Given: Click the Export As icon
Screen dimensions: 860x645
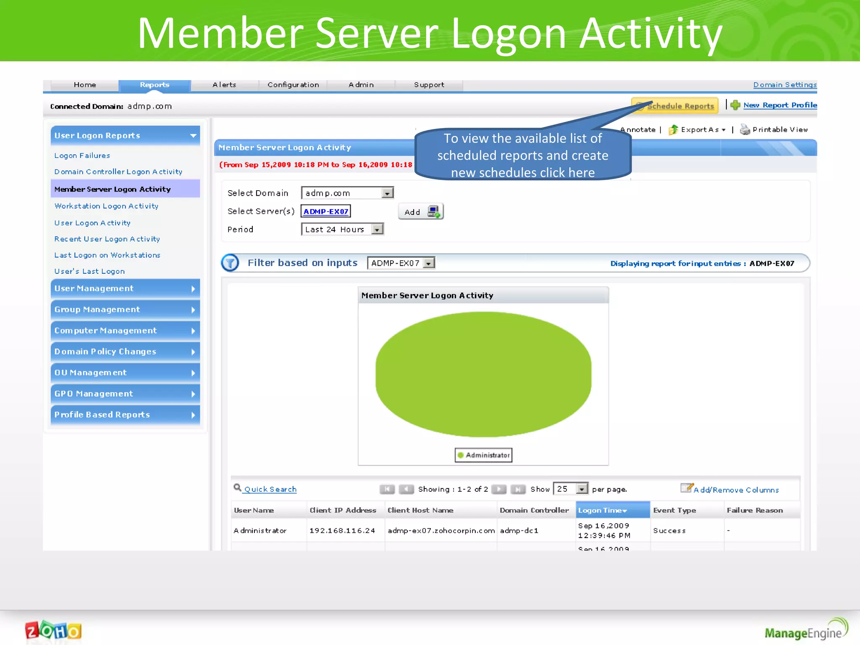Looking at the screenshot, I should pyautogui.click(x=673, y=130).
